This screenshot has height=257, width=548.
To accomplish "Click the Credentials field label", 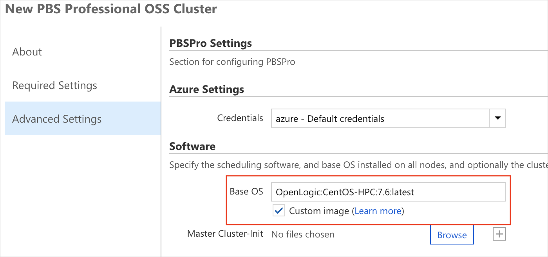I will point(240,118).
